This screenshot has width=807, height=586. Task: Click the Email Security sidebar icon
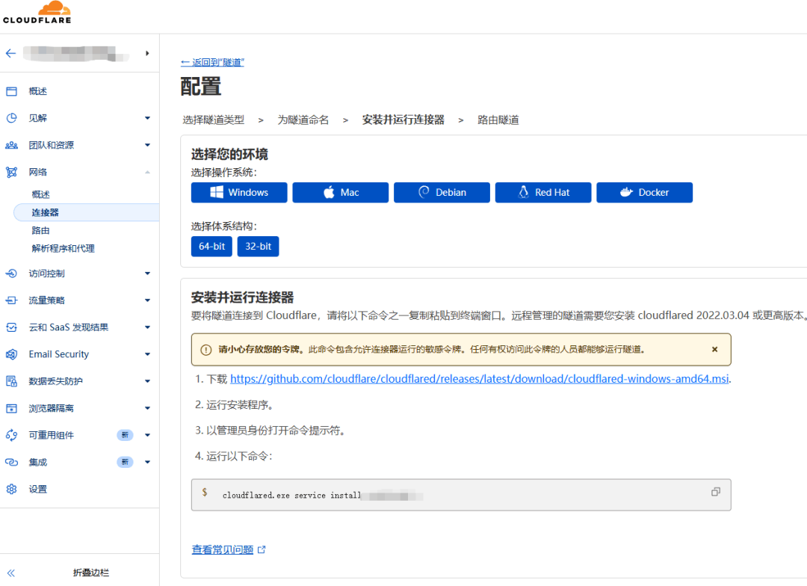11,354
